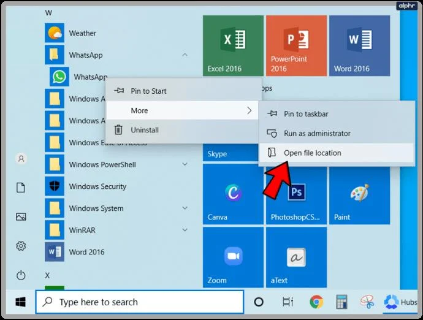Click the Windows PowerShell label
The width and height of the screenshot is (423, 320).
tap(102, 164)
